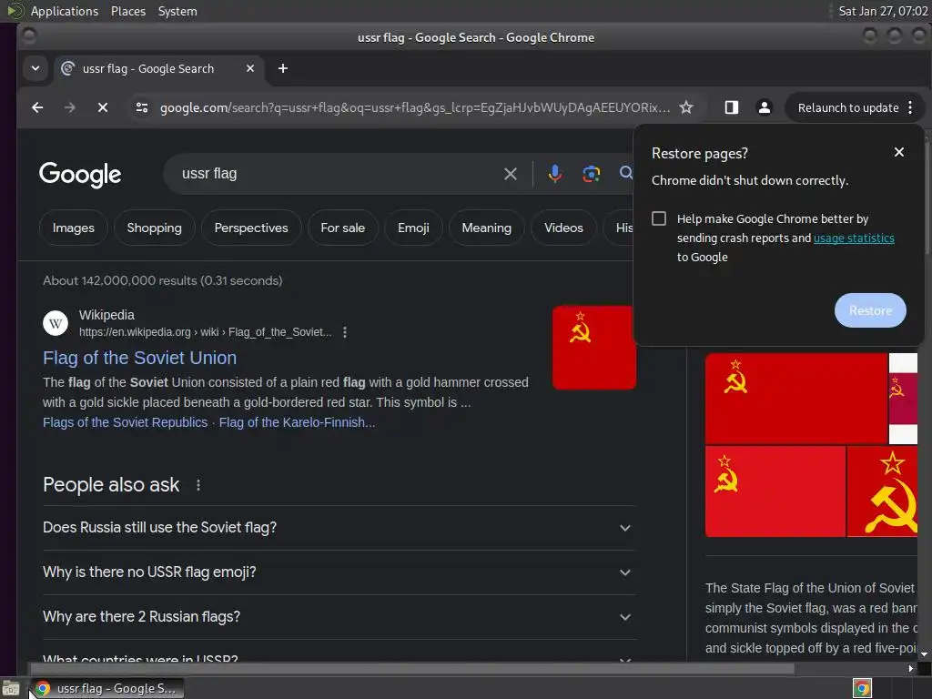The width and height of the screenshot is (932, 699).
Task: Dismiss the Restore pages popup
Action: tap(898, 152)
